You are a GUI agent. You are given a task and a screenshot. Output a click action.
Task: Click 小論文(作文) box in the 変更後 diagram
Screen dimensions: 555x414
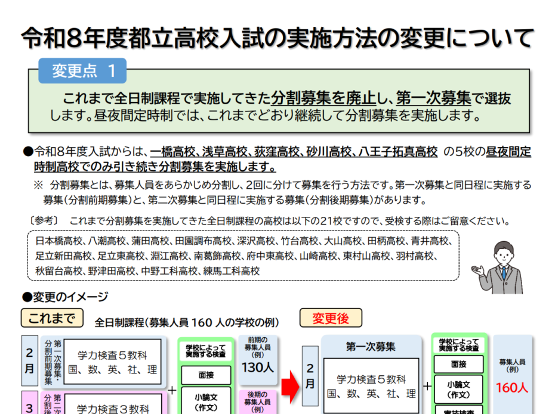pos(459,390)
